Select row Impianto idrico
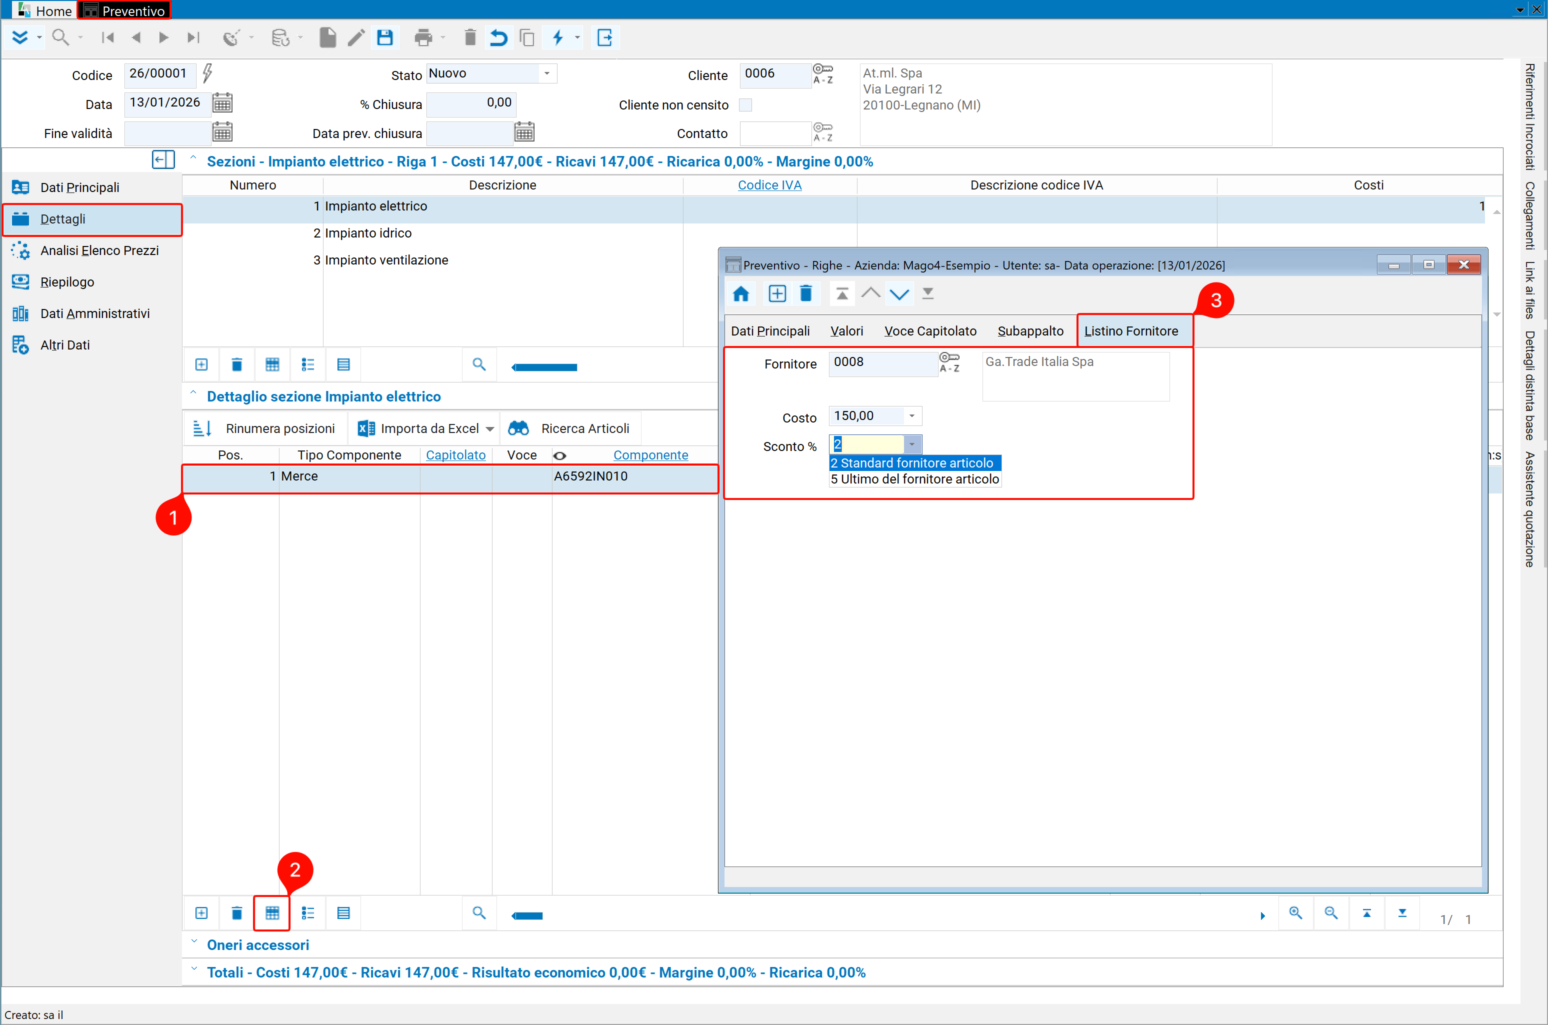 pos(833,233)
